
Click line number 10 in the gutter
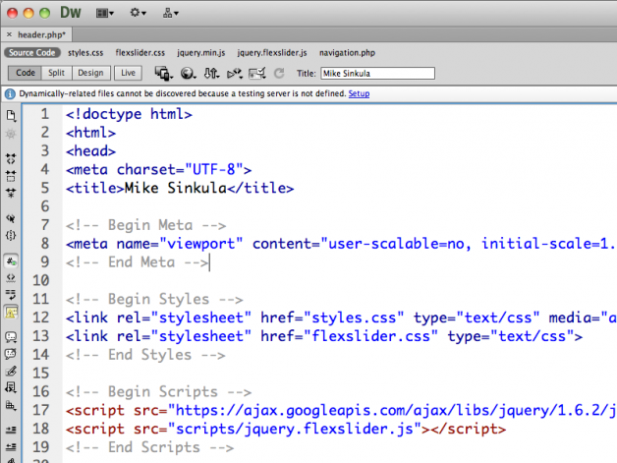pyautogui.click(x=41, y=281)
